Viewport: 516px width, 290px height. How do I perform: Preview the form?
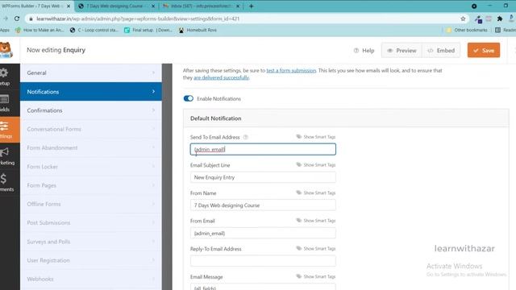[x=402, y=50]
